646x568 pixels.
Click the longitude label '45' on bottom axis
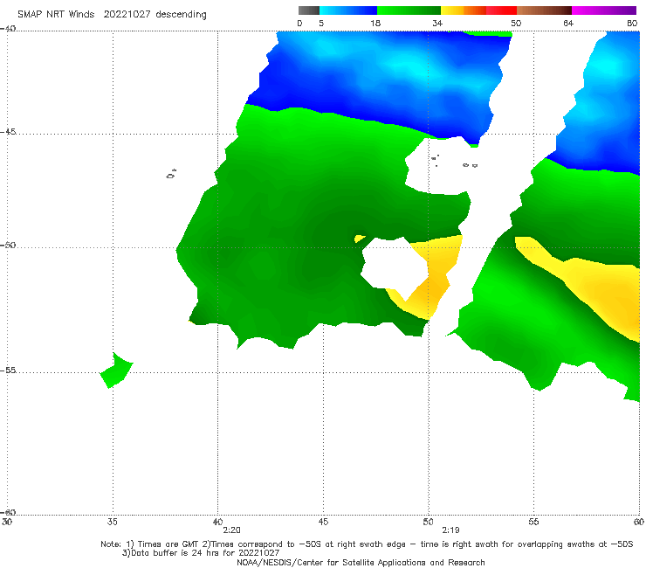(x=323, y=522)
